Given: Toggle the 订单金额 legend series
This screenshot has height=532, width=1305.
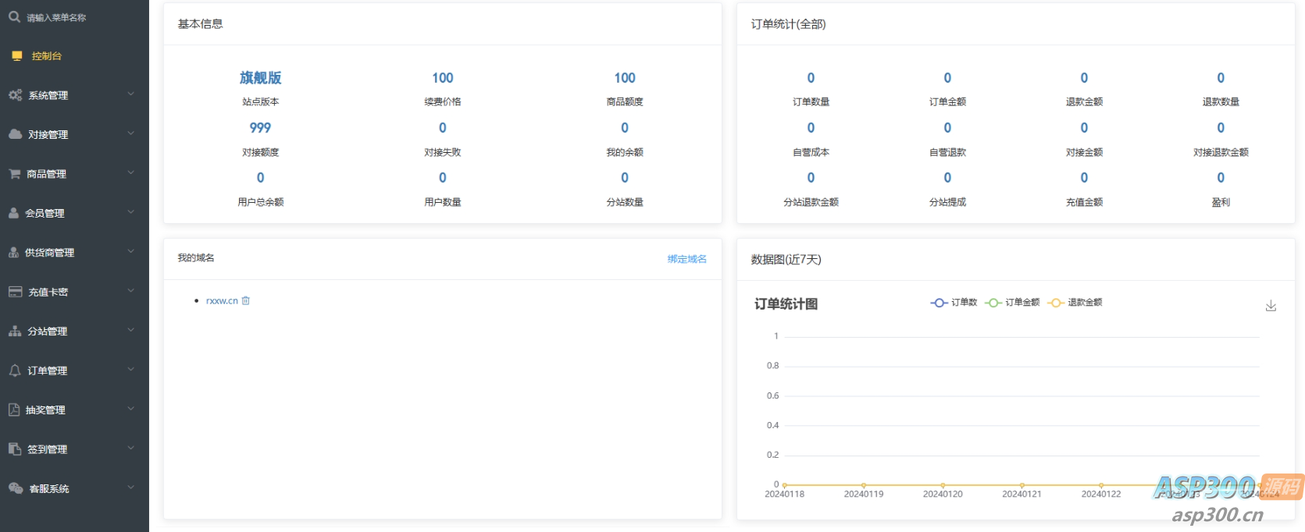Looking at the screenshot, I should [x=1012, y=303].
